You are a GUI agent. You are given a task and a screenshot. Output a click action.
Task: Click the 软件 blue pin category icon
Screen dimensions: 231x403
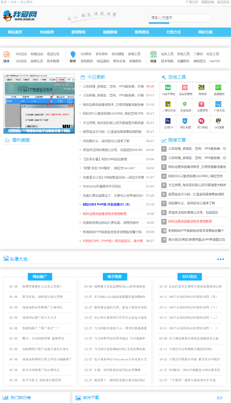click(73, 55)
